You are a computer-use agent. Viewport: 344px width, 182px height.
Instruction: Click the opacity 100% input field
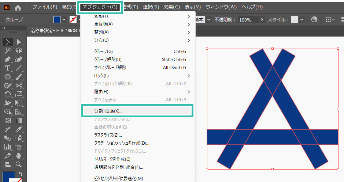point(248,20)
